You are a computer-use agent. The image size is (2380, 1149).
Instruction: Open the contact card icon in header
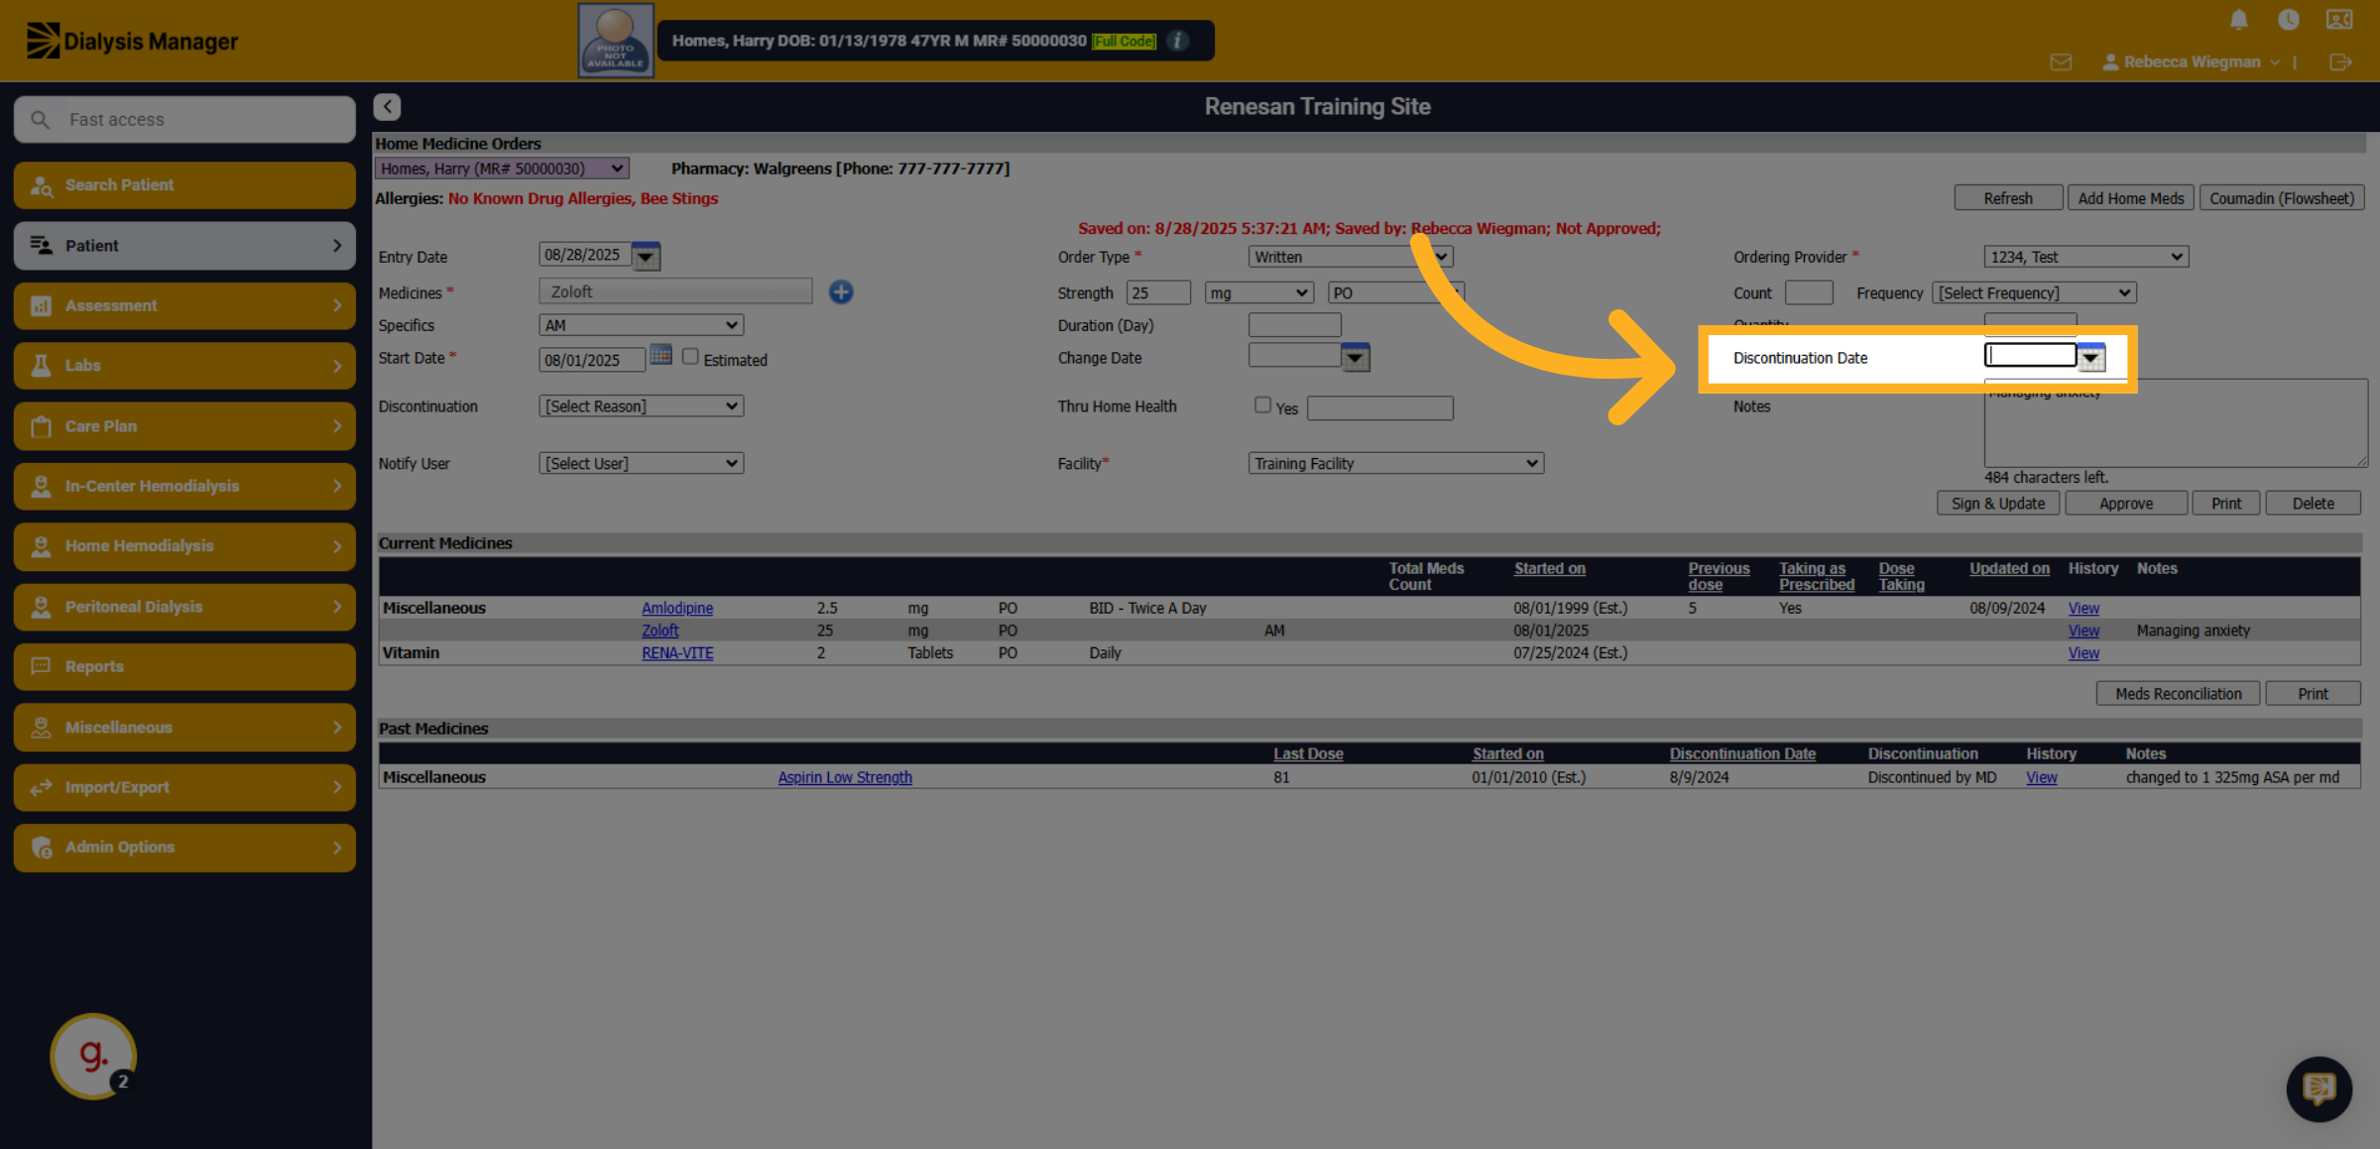pyautogui.click(x=2339, y=20)
